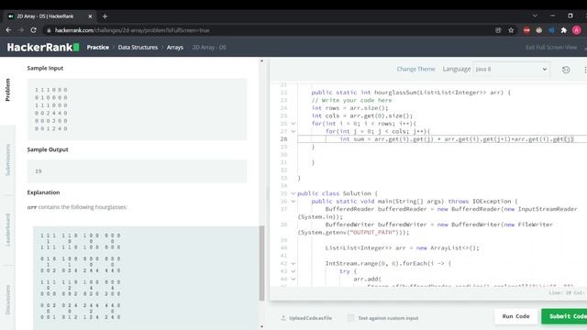587x330 pixels.
Task: Click the problem pane scroll down arrow
Action: tap(261, 326)
